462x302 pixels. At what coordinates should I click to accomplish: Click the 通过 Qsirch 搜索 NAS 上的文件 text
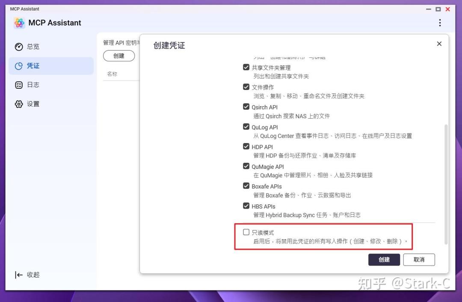(291, 116)
